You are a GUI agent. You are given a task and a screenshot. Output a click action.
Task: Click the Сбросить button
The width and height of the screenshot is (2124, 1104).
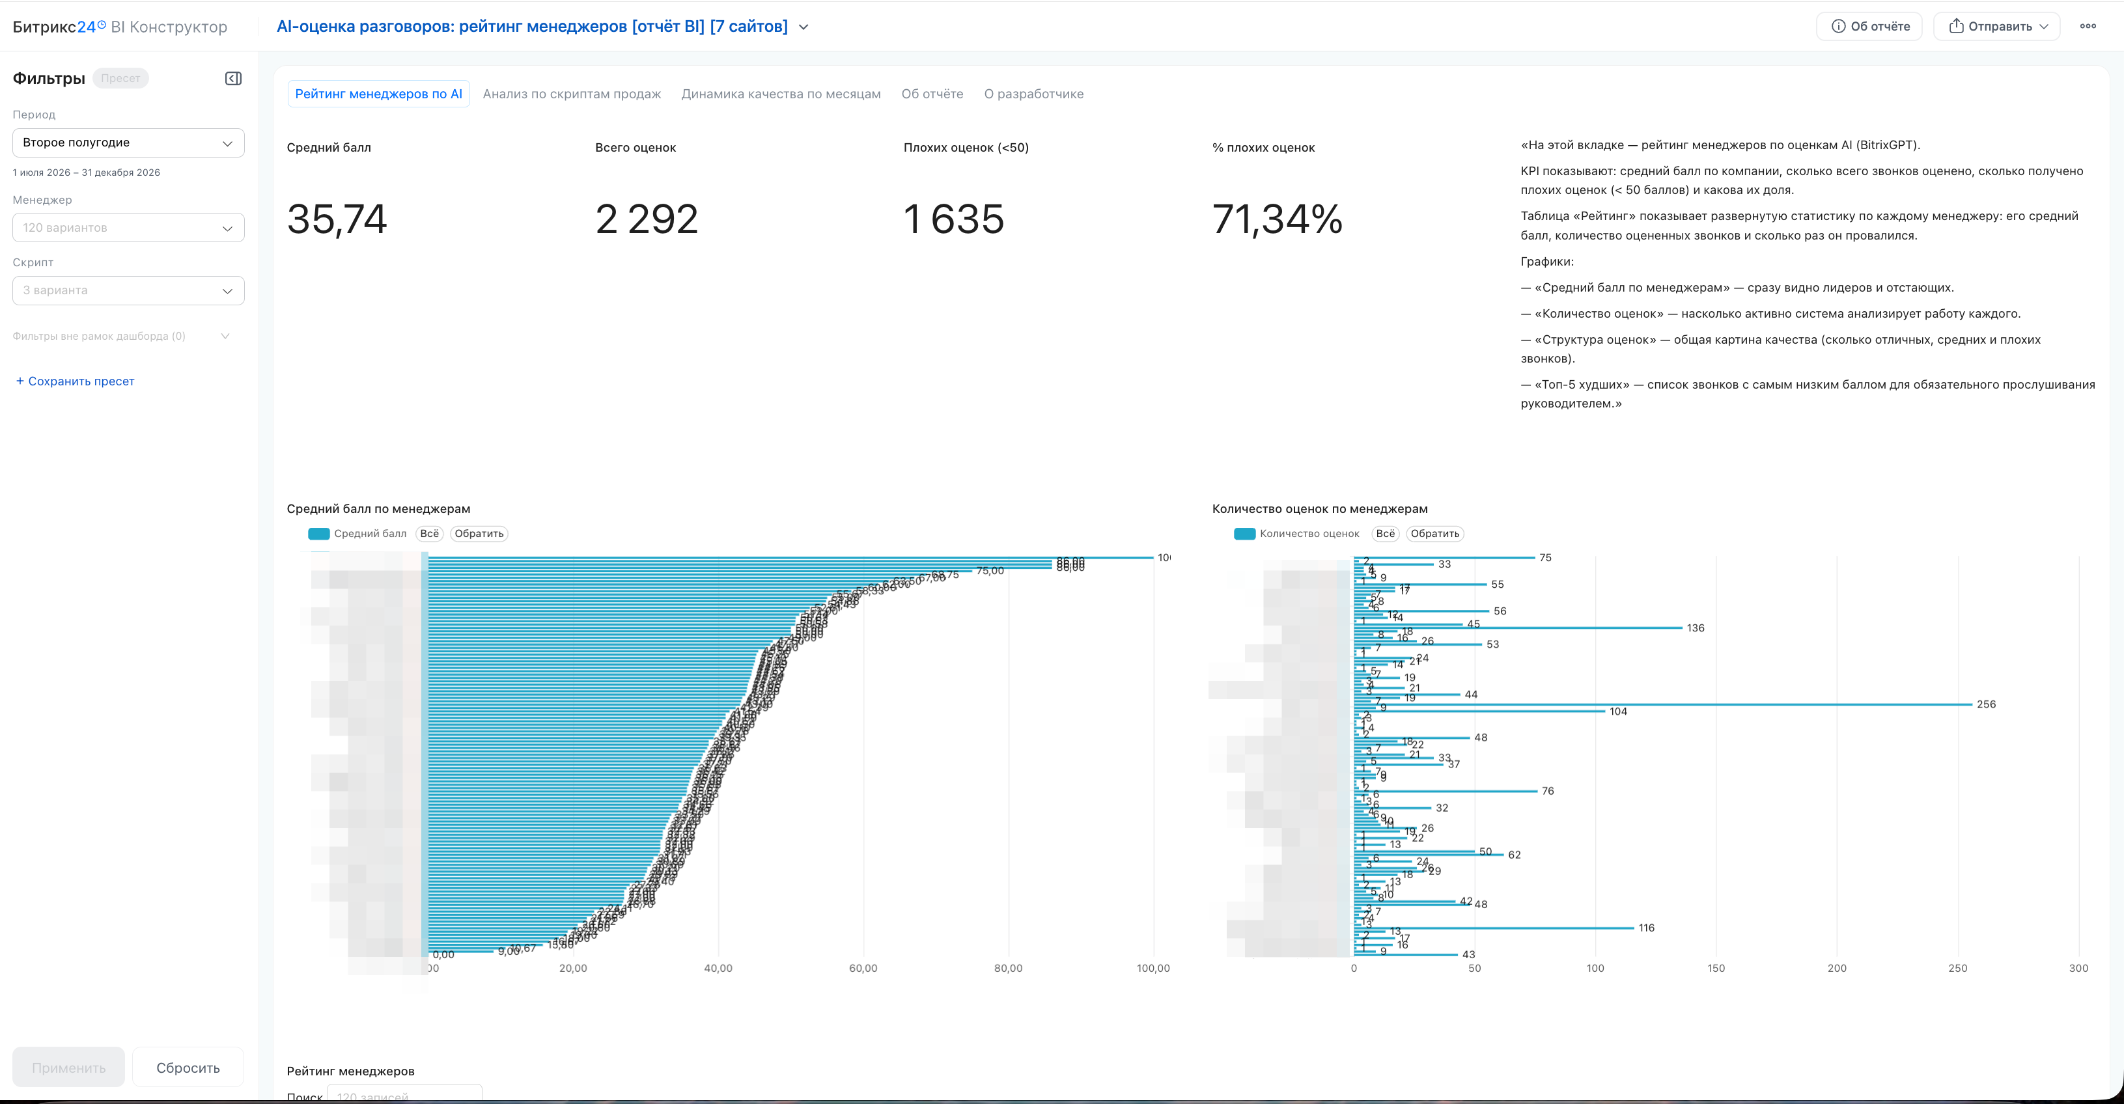[x=188, y=1068]
